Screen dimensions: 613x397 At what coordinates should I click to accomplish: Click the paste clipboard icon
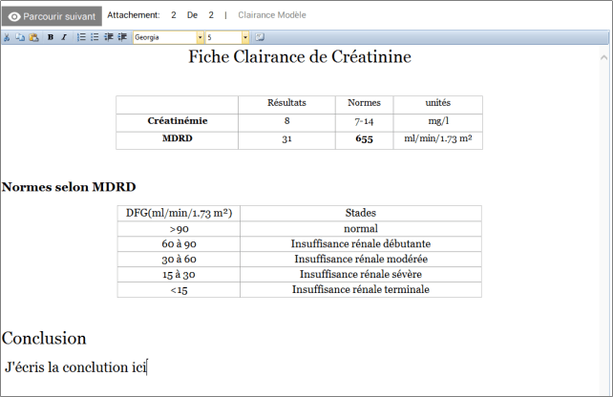tap(33, 37)
